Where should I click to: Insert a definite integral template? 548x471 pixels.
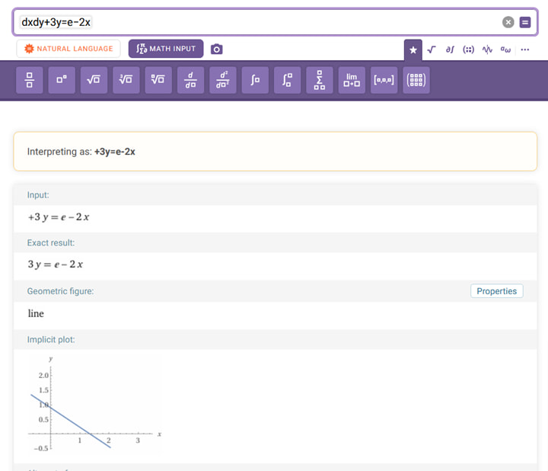click(x=287, y=80)
